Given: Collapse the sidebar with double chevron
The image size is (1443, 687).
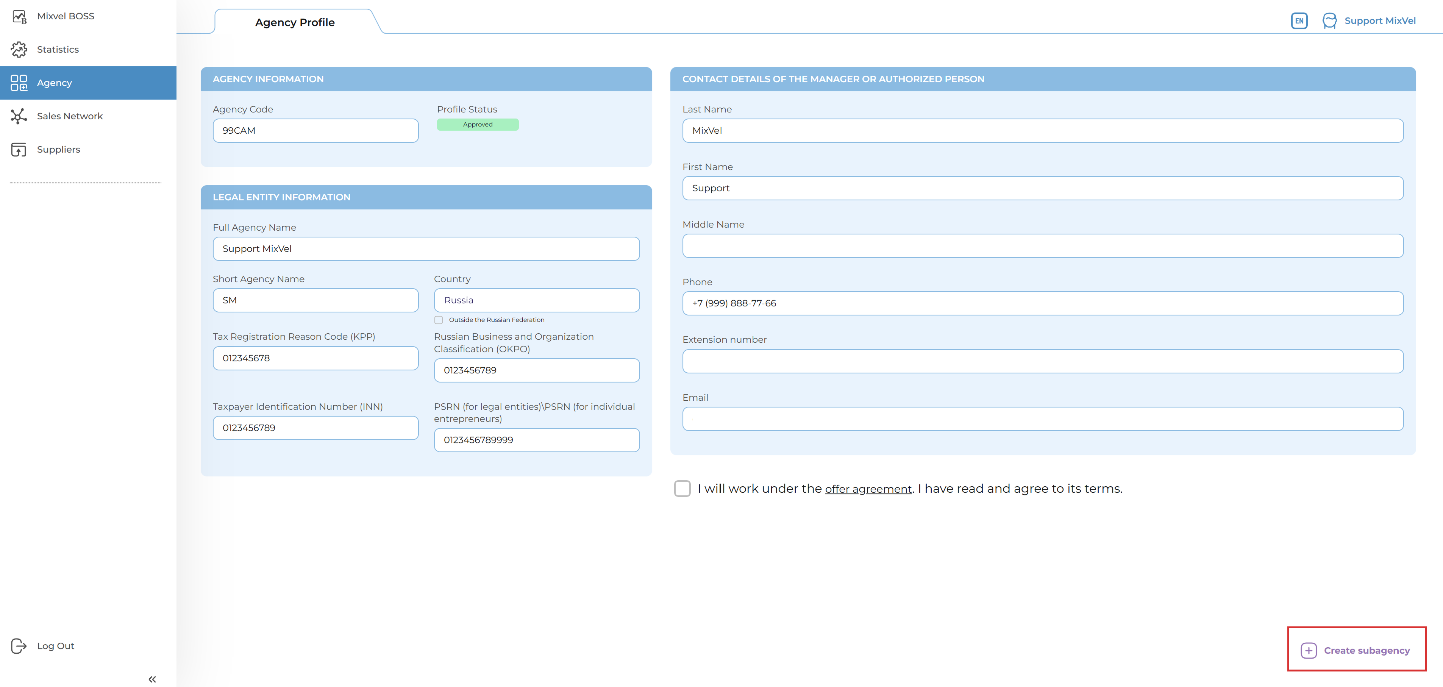Looking at the screenshot, I should 152,679.
